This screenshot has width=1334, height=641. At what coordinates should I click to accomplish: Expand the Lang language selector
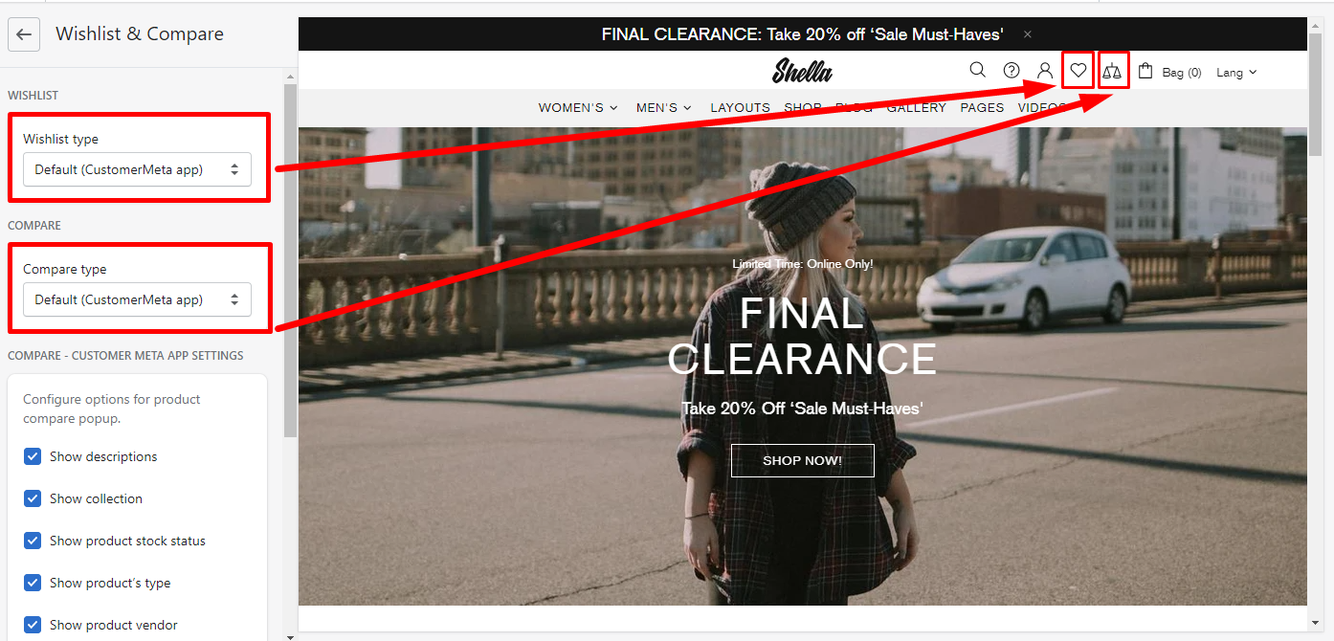(1236, 72)
